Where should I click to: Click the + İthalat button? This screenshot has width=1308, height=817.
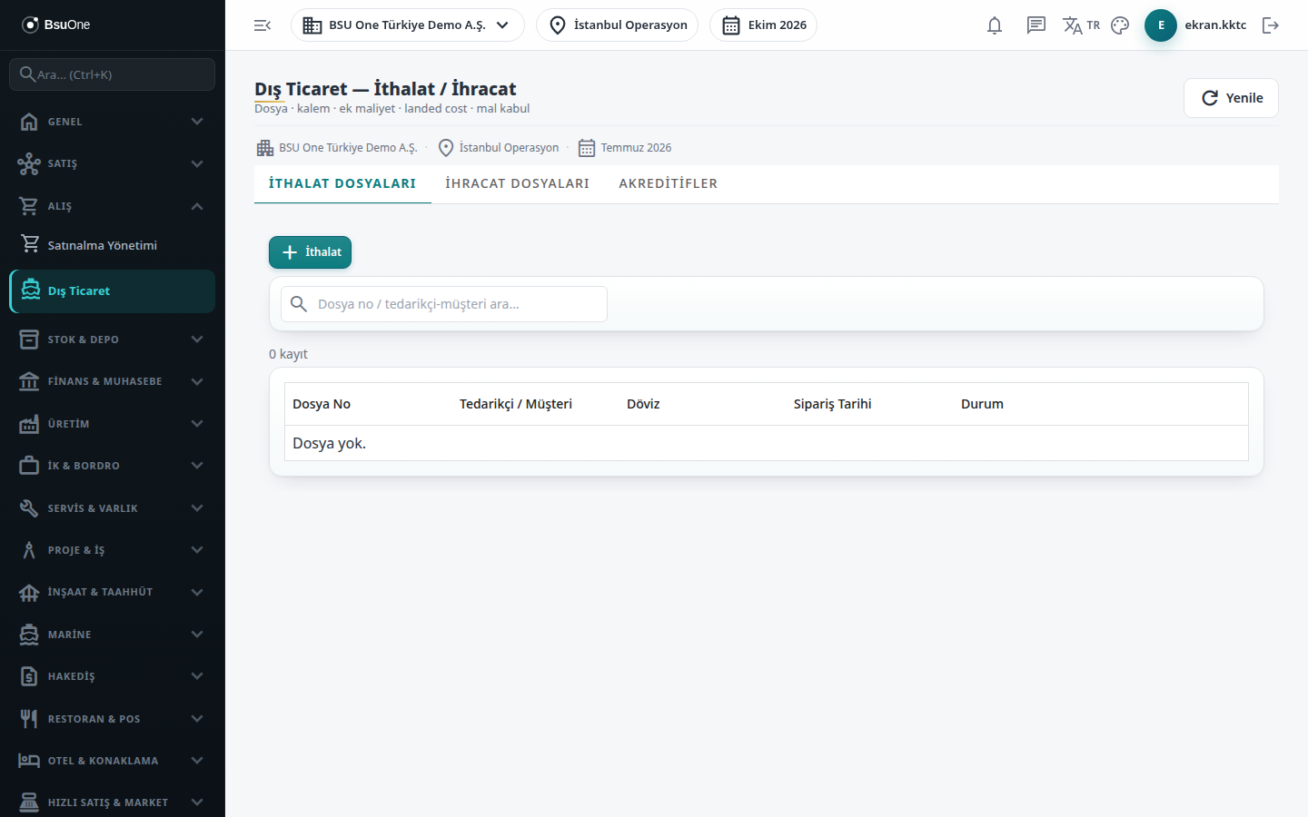pos(310,252)
